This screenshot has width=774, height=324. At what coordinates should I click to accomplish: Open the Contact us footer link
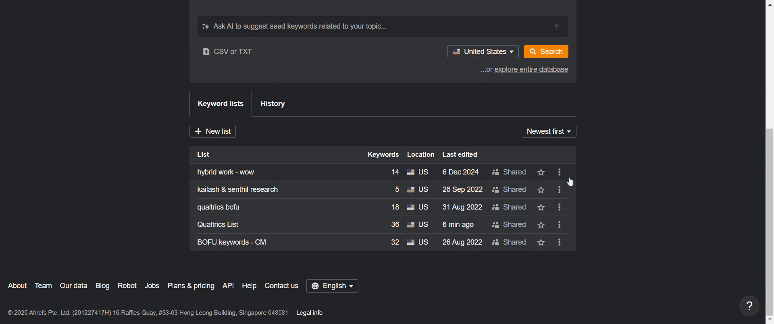click(281, 286)
